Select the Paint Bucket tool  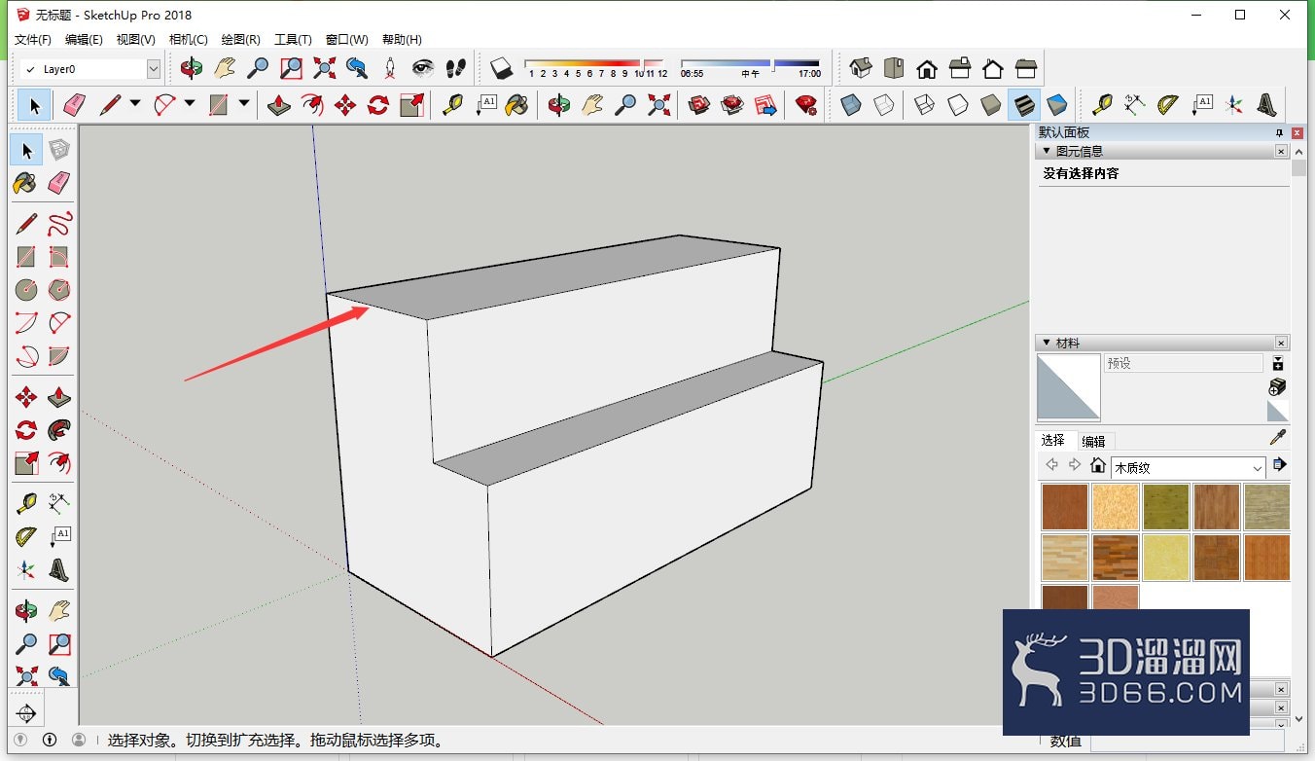(26, 182)
